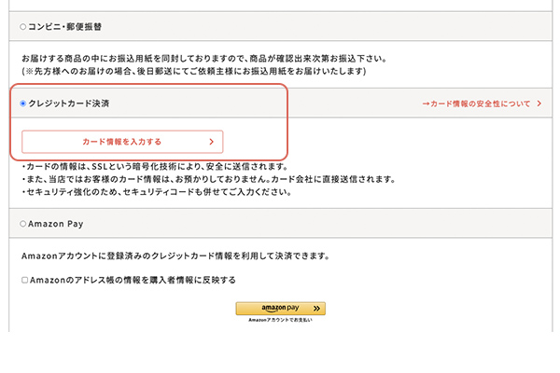
Task: Click the arrow before カード情報の安全性について
Action: (426, 104)
